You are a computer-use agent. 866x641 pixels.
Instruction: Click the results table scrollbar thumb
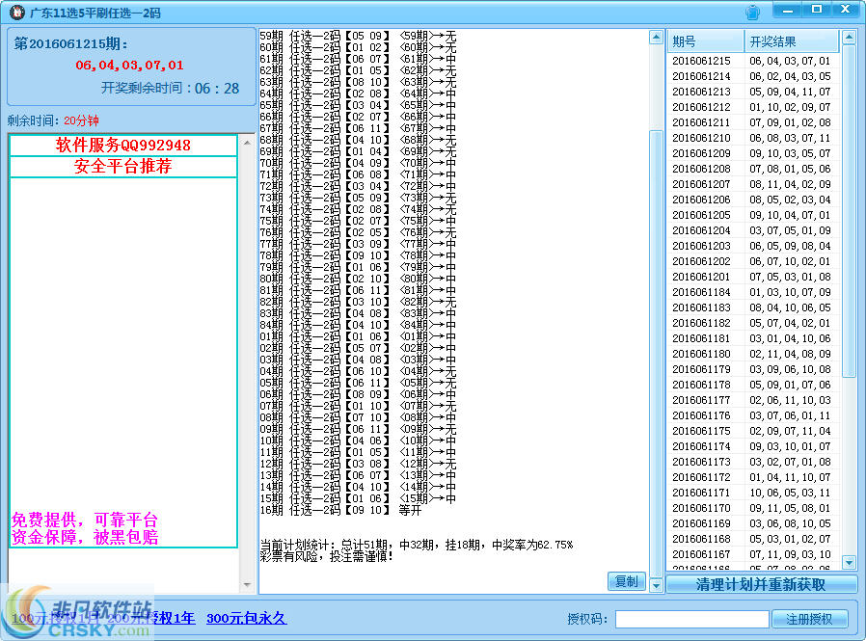pyautogui.click(x=849, y=211)
